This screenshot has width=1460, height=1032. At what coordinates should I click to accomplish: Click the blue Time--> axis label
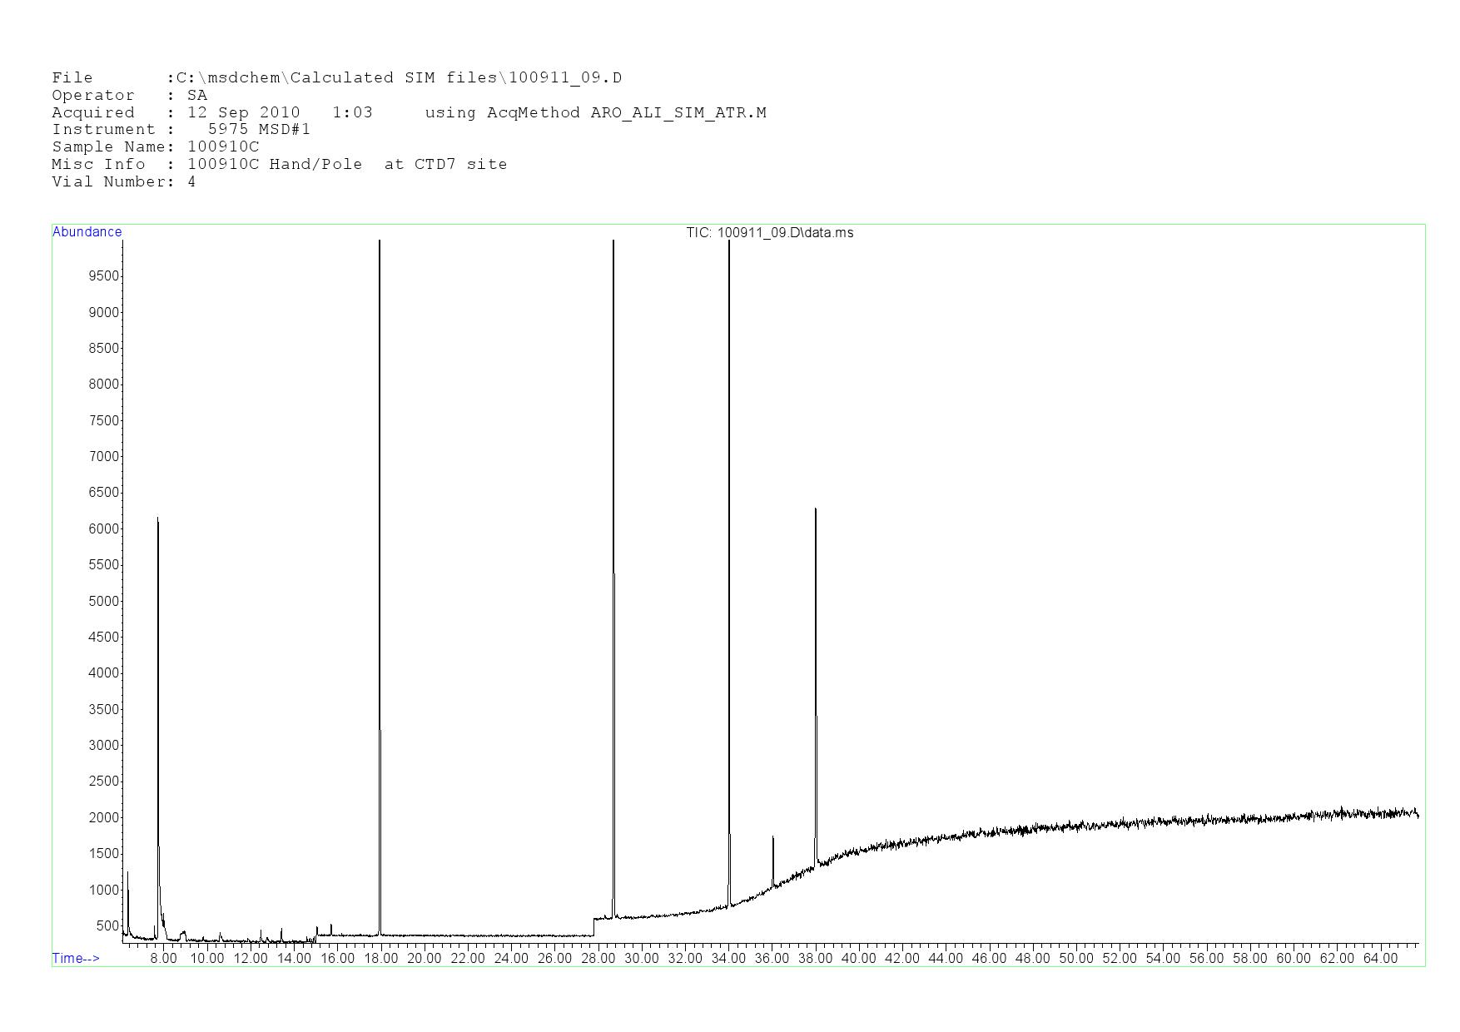tap(76, 959)
